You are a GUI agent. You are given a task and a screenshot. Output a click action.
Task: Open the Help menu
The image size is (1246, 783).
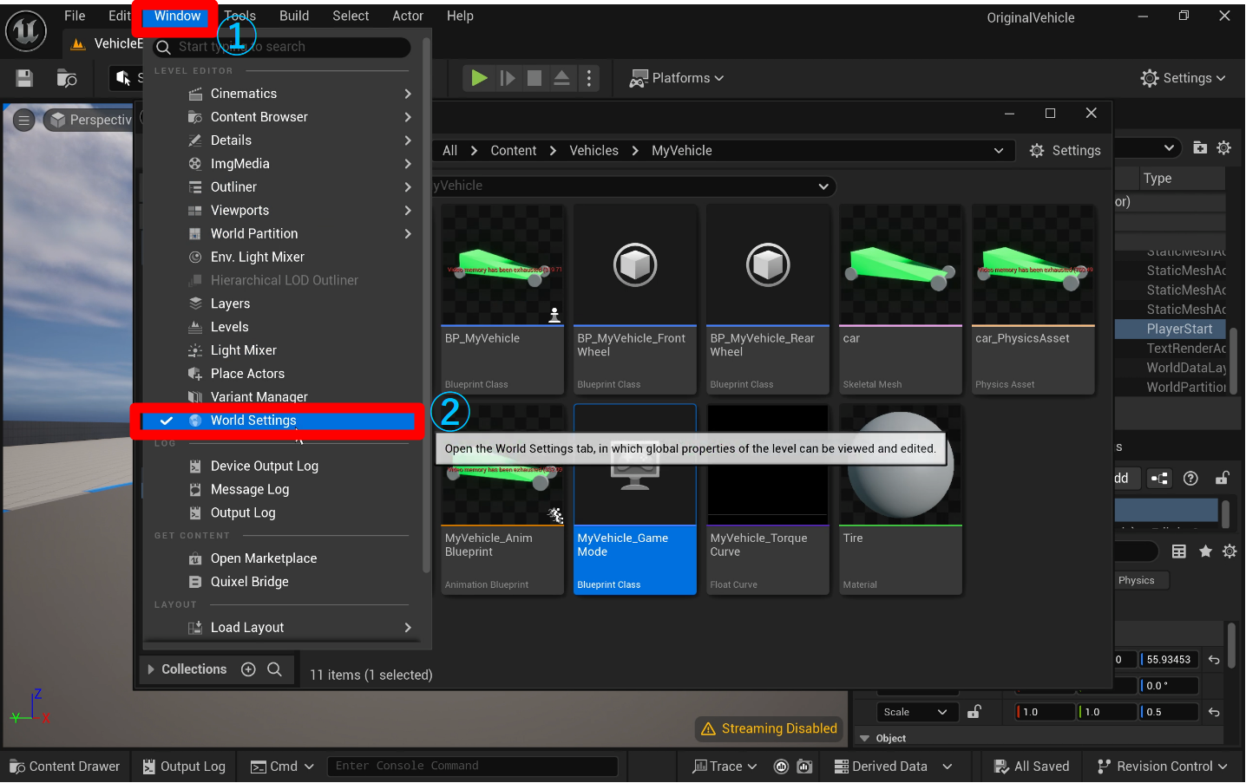tap(460, 16)
